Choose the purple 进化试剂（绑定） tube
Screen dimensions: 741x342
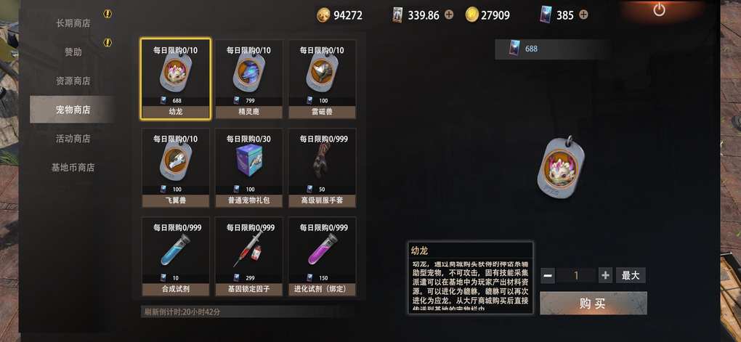pos(323,256)
